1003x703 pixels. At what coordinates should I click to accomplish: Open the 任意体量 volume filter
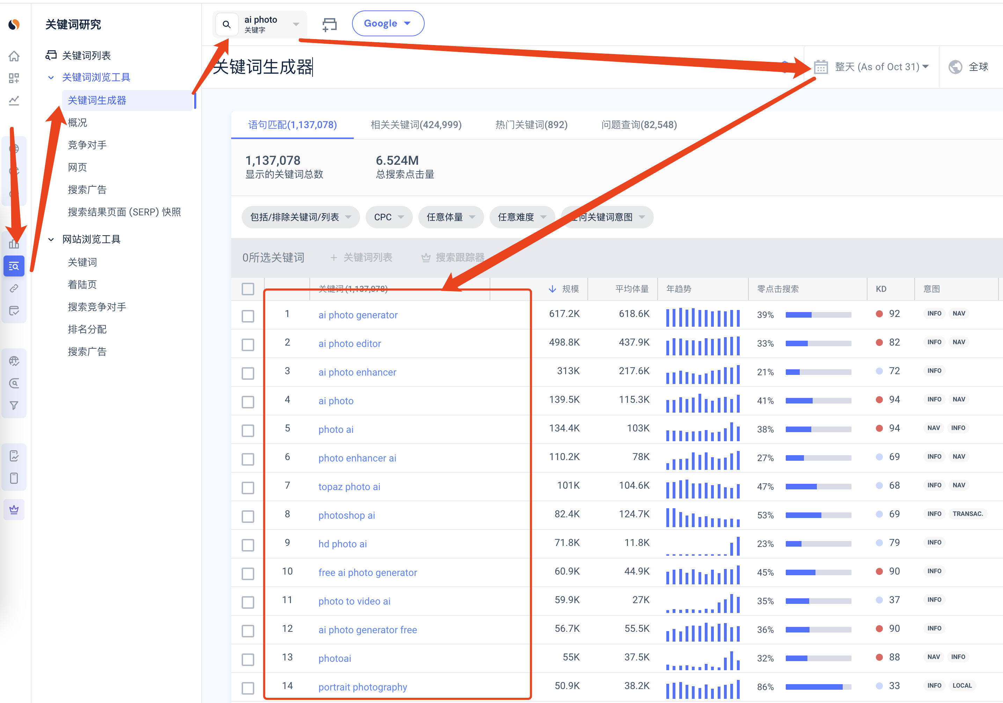point(451,217)
